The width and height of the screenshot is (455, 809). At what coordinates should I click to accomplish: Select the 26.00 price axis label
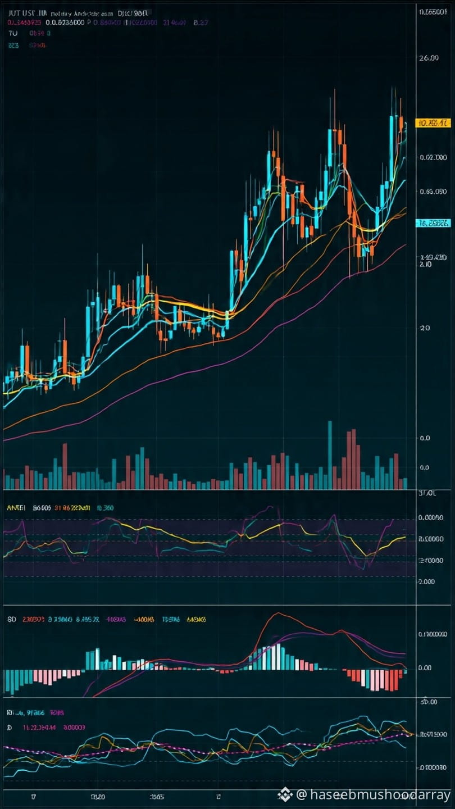[x=429, y=58]
